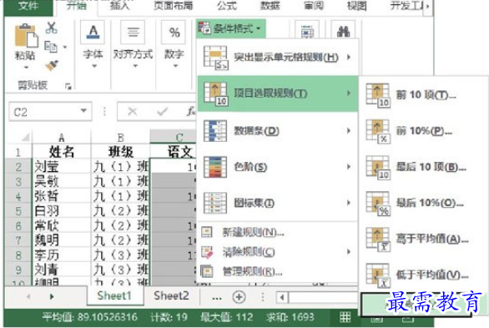Open the 条件格式 dropdown
Image resolution: width=489 pixels, height=328 pixels.
point(231,28)
